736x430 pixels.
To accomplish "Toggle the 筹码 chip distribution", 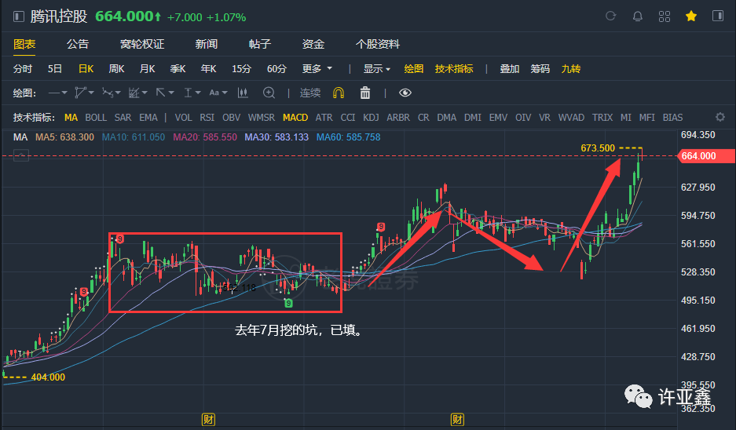I will (540, 69).
